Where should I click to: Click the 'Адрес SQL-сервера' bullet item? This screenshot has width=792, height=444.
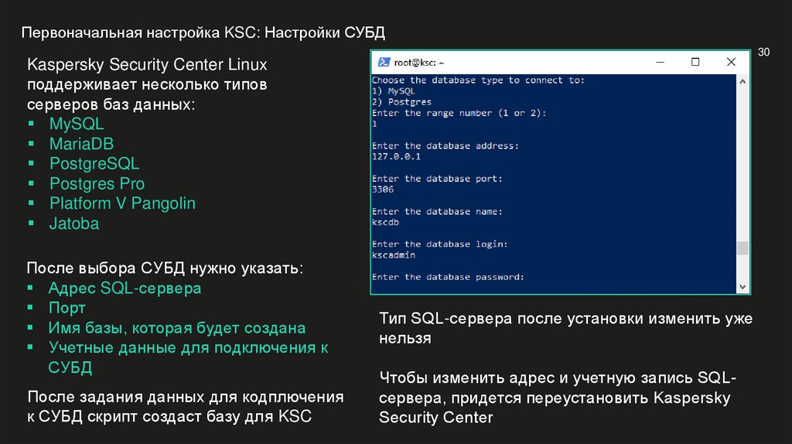click(x=125, y=289)
